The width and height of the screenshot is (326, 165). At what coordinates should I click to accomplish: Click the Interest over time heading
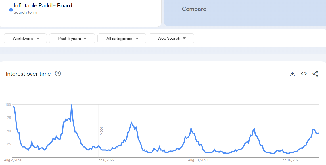28,74
